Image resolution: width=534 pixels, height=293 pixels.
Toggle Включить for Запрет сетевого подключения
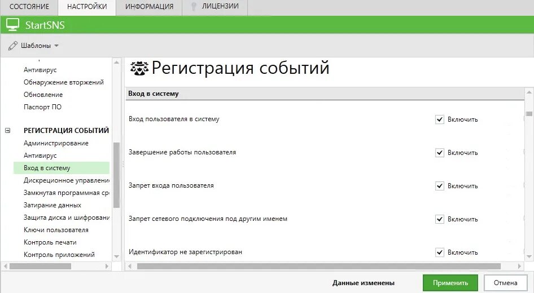[x=440, y=219]
